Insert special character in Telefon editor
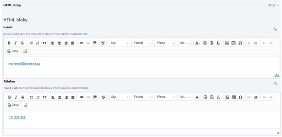The image size is (282, 137). tap(240, 97)
